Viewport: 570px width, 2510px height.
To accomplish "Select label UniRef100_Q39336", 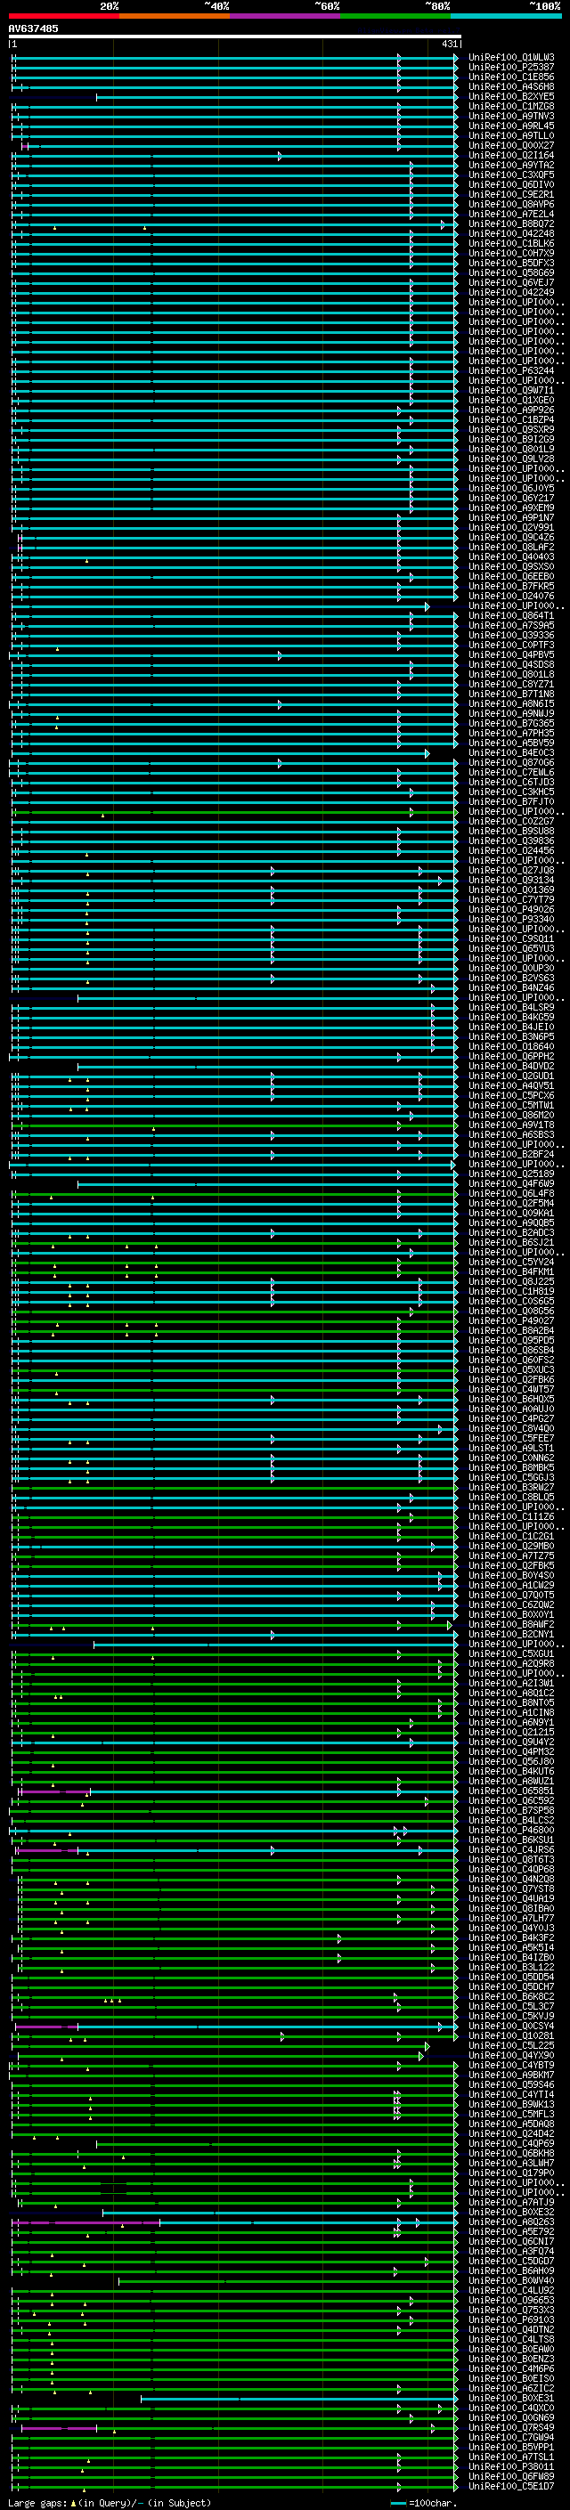I will [511, 634].
